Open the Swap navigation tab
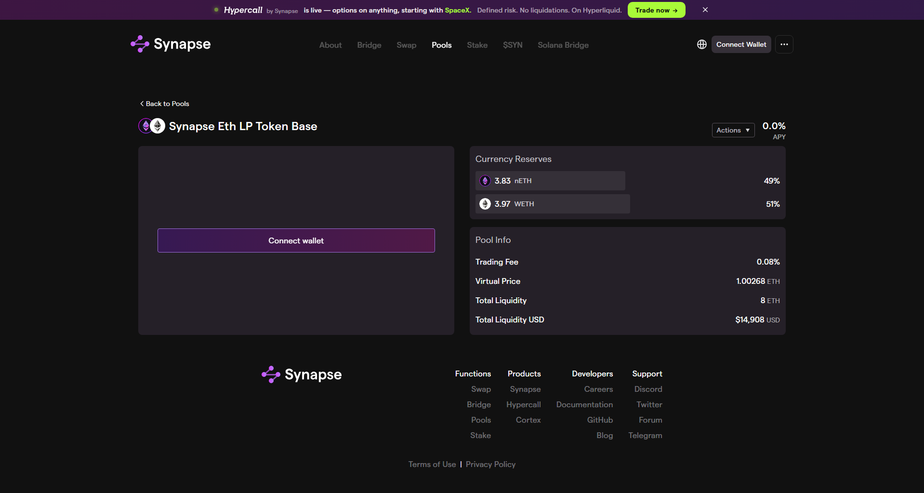 407,45
